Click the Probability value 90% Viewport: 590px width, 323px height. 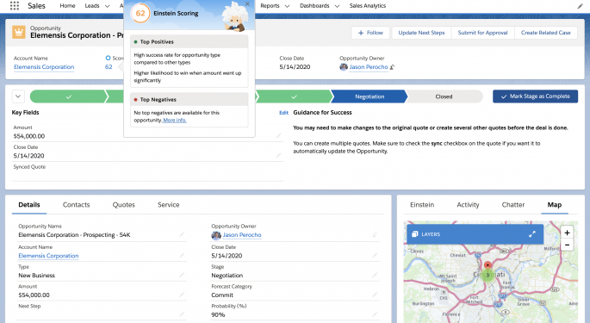tap(218, 314)
